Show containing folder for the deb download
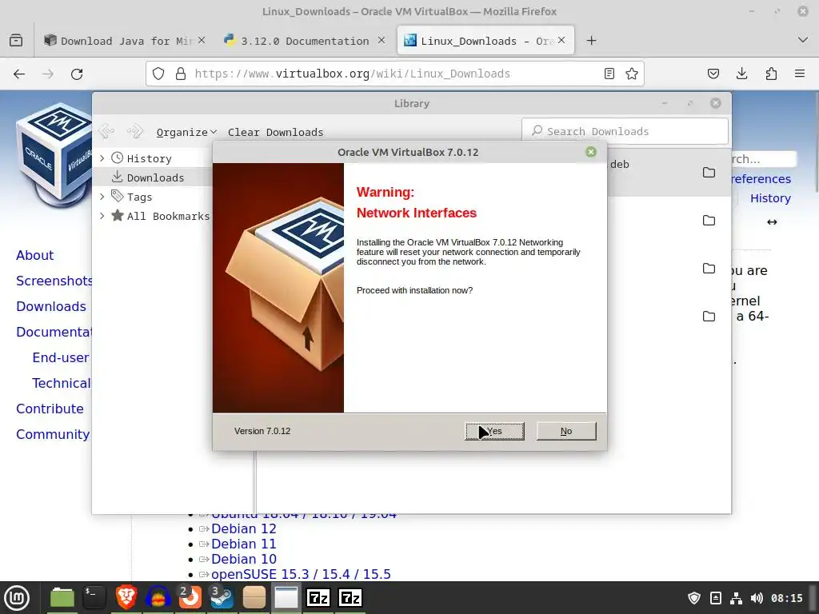Screen dimensions: 819x614 coord(709,173)
